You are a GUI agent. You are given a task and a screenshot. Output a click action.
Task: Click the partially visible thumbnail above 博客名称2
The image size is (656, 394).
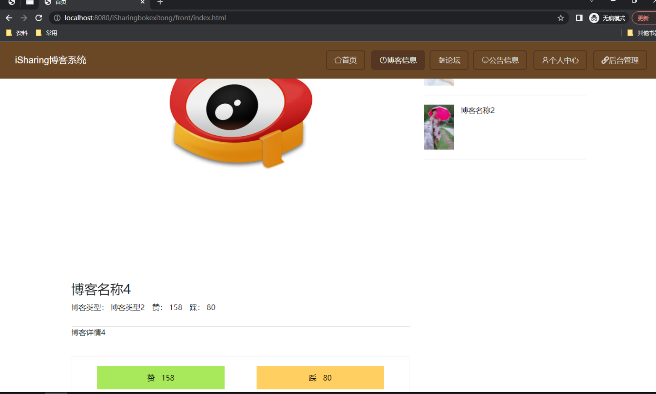point(439,82)
